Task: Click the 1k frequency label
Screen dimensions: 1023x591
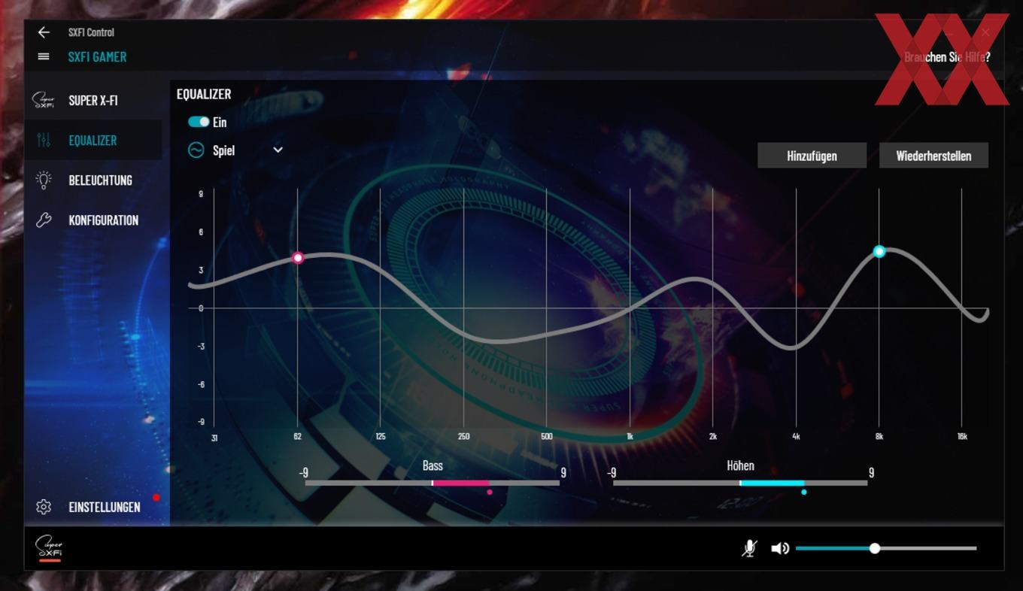Action: 630,436
